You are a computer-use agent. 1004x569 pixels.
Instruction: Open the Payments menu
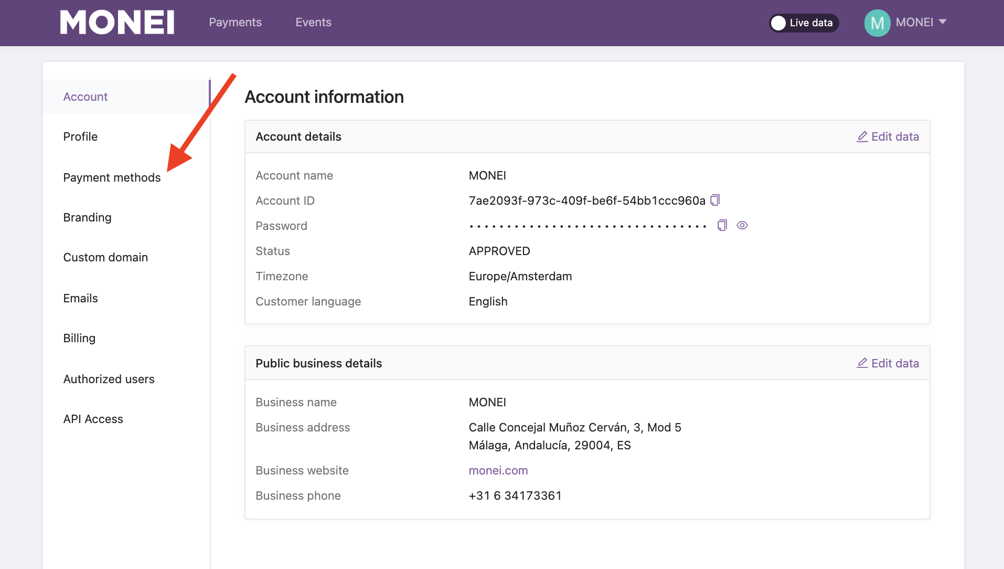point(235,22)
